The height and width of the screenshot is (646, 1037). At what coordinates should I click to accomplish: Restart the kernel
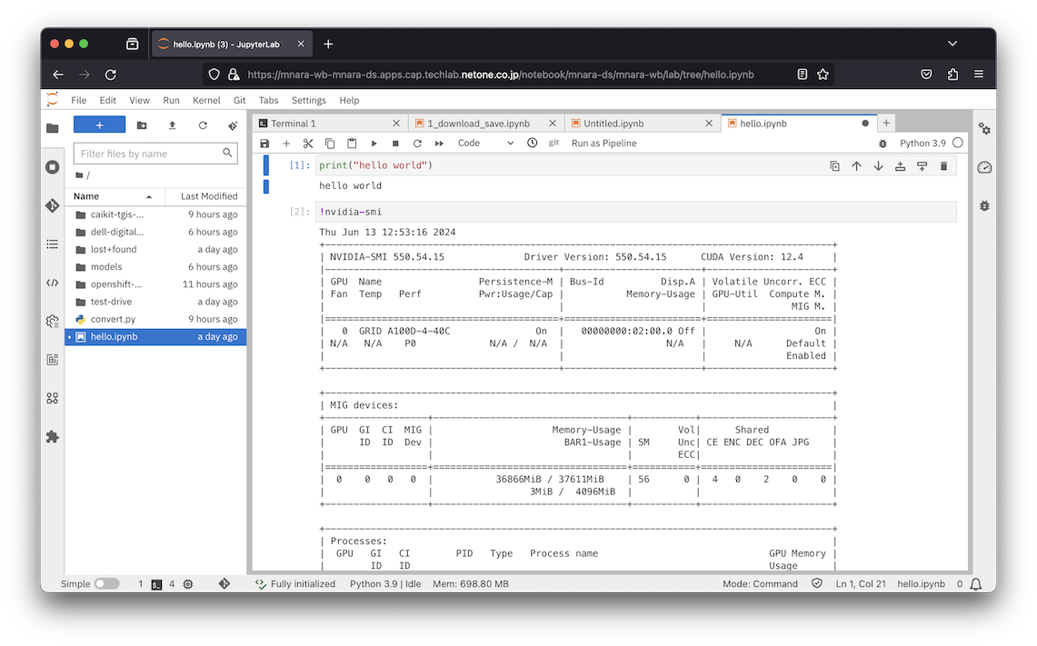tap(417, 144)
